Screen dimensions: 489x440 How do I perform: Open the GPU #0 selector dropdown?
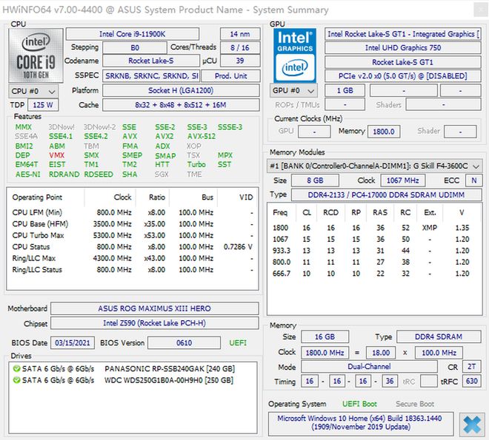[293, 90]
